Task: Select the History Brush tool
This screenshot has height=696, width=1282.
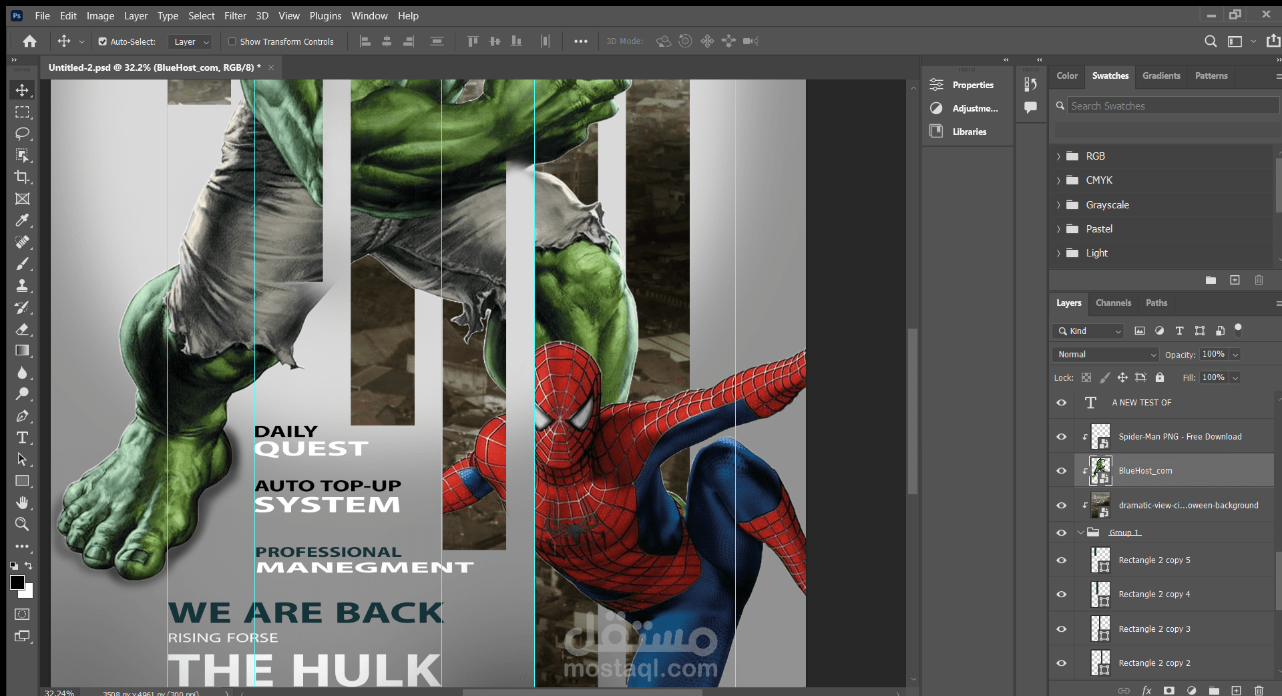Action: [x=22, y=307]
